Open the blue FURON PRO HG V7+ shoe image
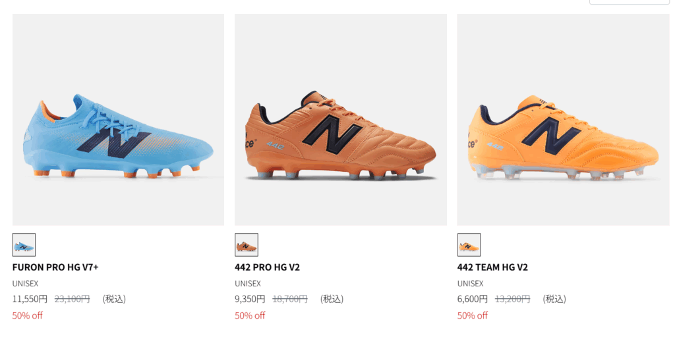The image size is (675, 341). pos(118,120)
